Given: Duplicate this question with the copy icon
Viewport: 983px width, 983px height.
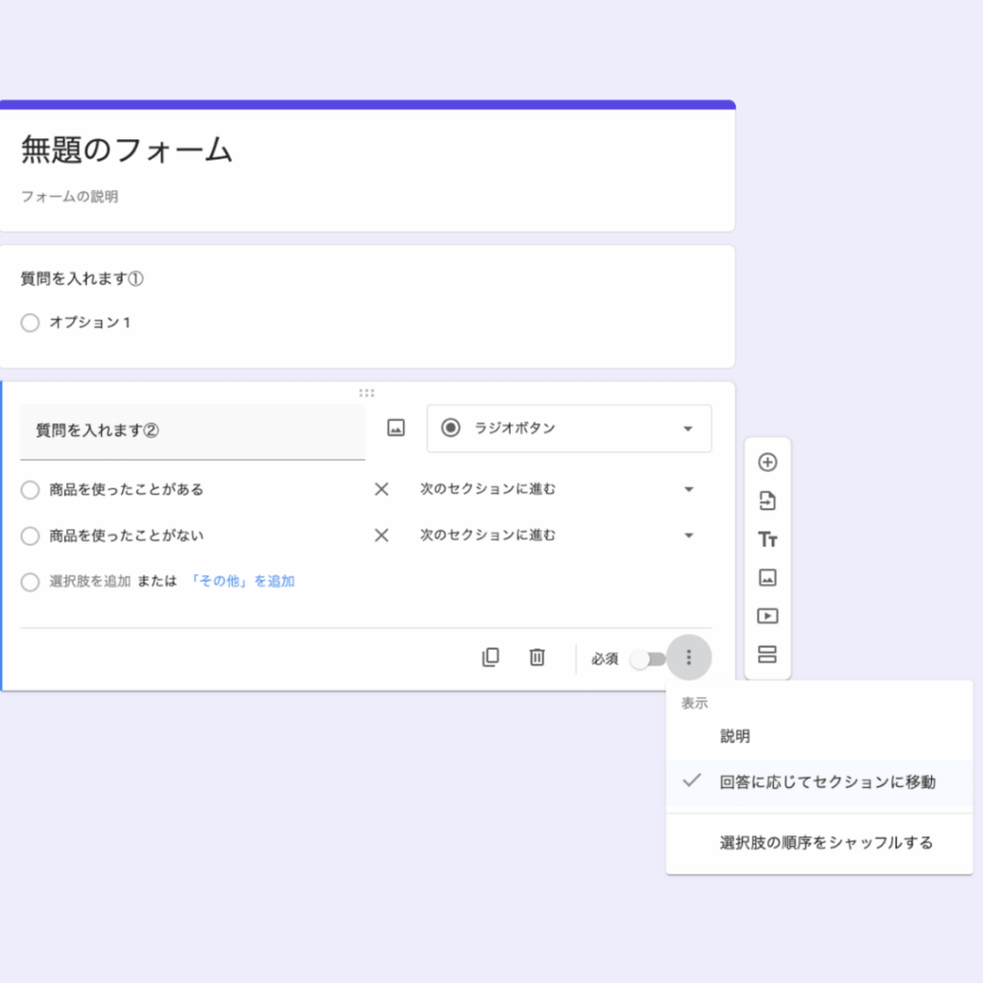Looking at the screenshot, I should pos(491,657).
